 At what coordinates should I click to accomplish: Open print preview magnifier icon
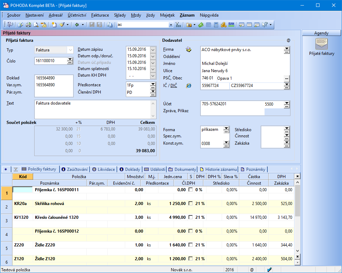[x=36, y=25]
